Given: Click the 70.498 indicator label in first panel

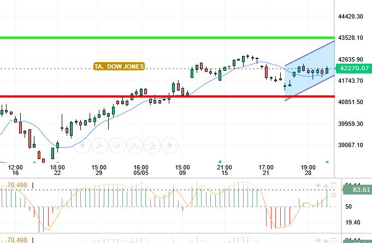Looking at the screenshot, I should point(17,185).
